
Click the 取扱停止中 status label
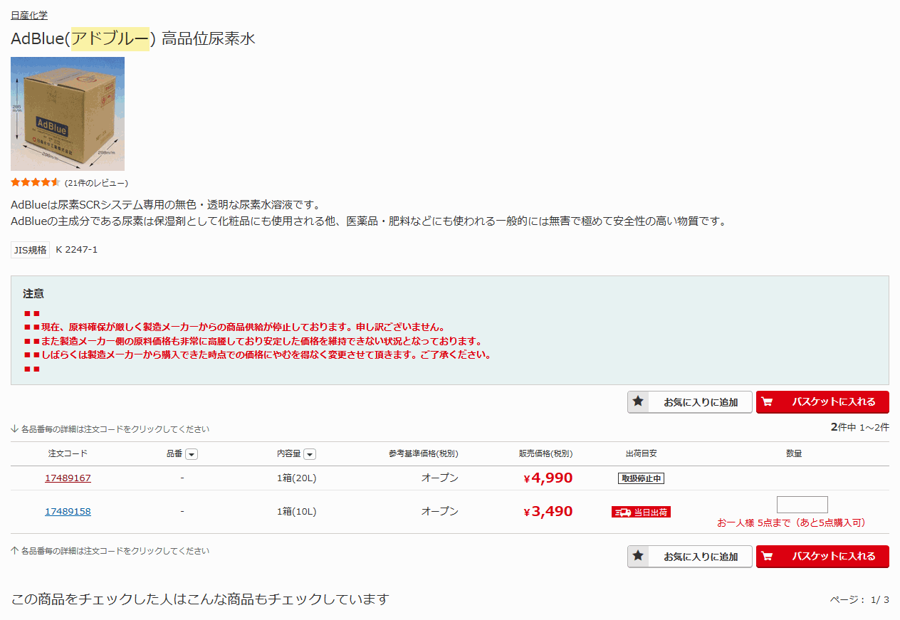coord(641,478)
